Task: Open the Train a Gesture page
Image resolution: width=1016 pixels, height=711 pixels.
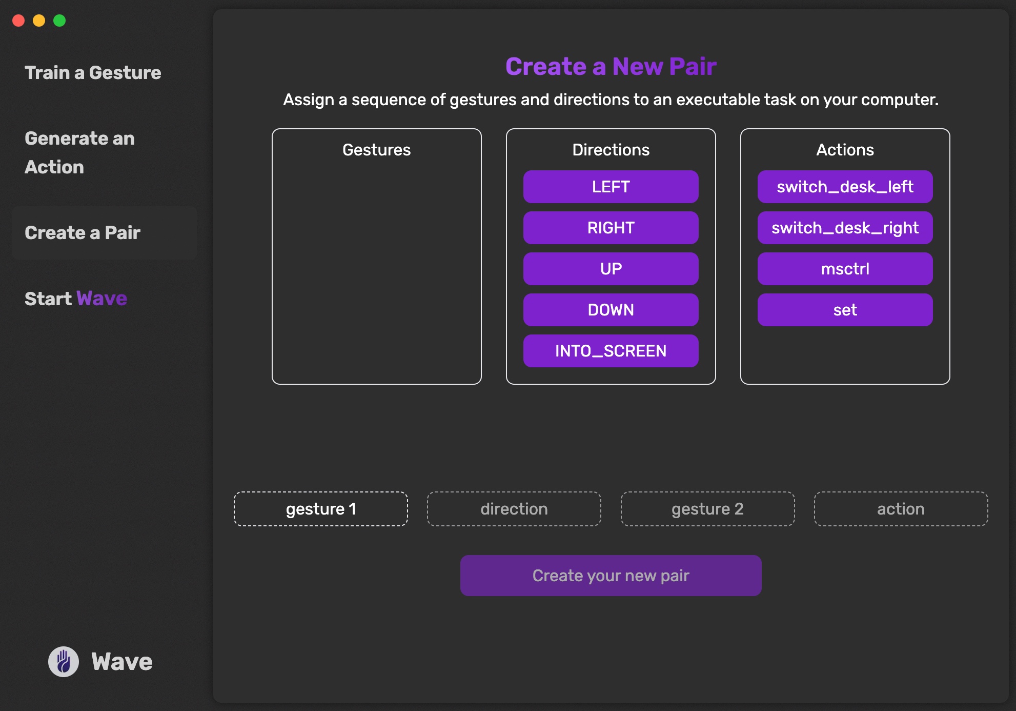Action: coord(93,73)
